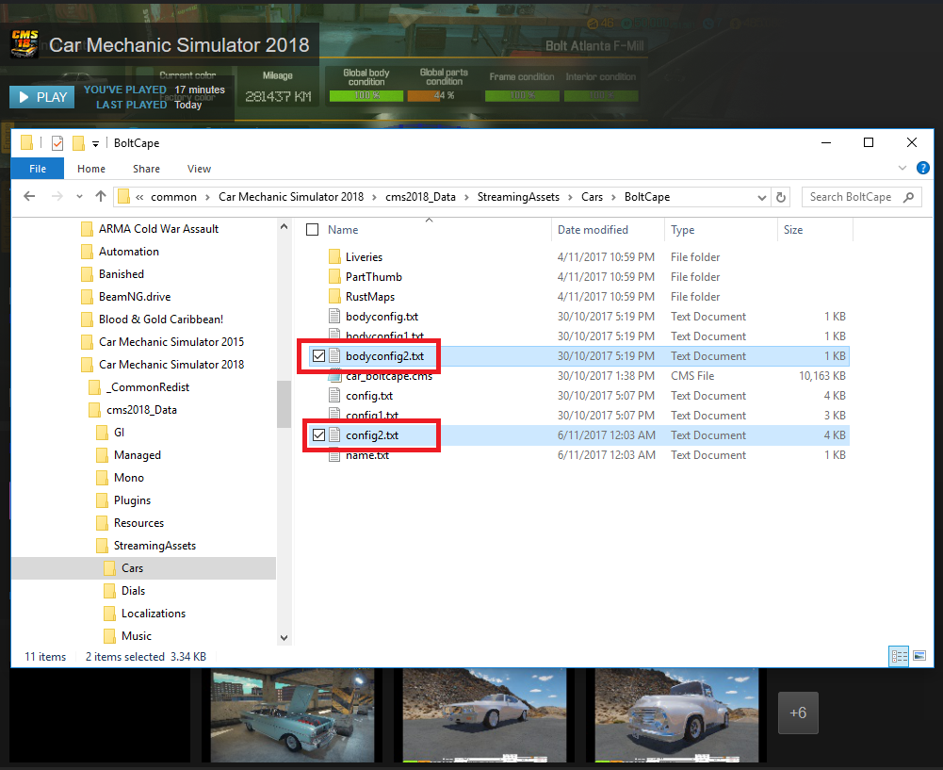This screenshot has width=943, height=770.
Task: Refresh the BoltCape folder view
Action: tap(781, 197)
